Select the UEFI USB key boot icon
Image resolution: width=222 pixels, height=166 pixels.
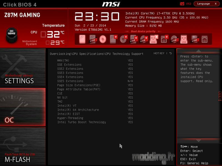pos(154,39)
